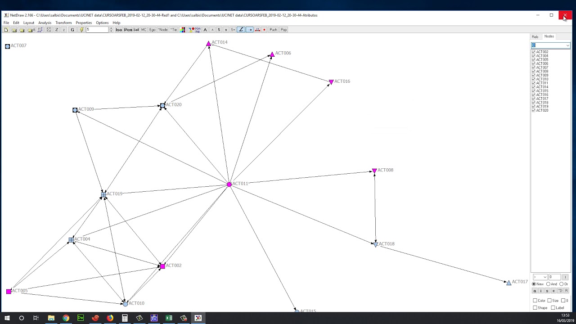Open the File menu
The image size is (576, 324).
[6, 22]
